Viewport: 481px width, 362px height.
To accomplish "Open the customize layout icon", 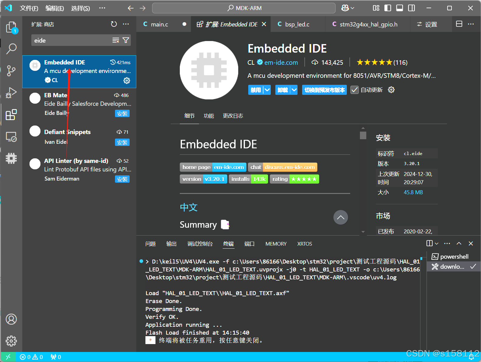I will tap(376, 8).
